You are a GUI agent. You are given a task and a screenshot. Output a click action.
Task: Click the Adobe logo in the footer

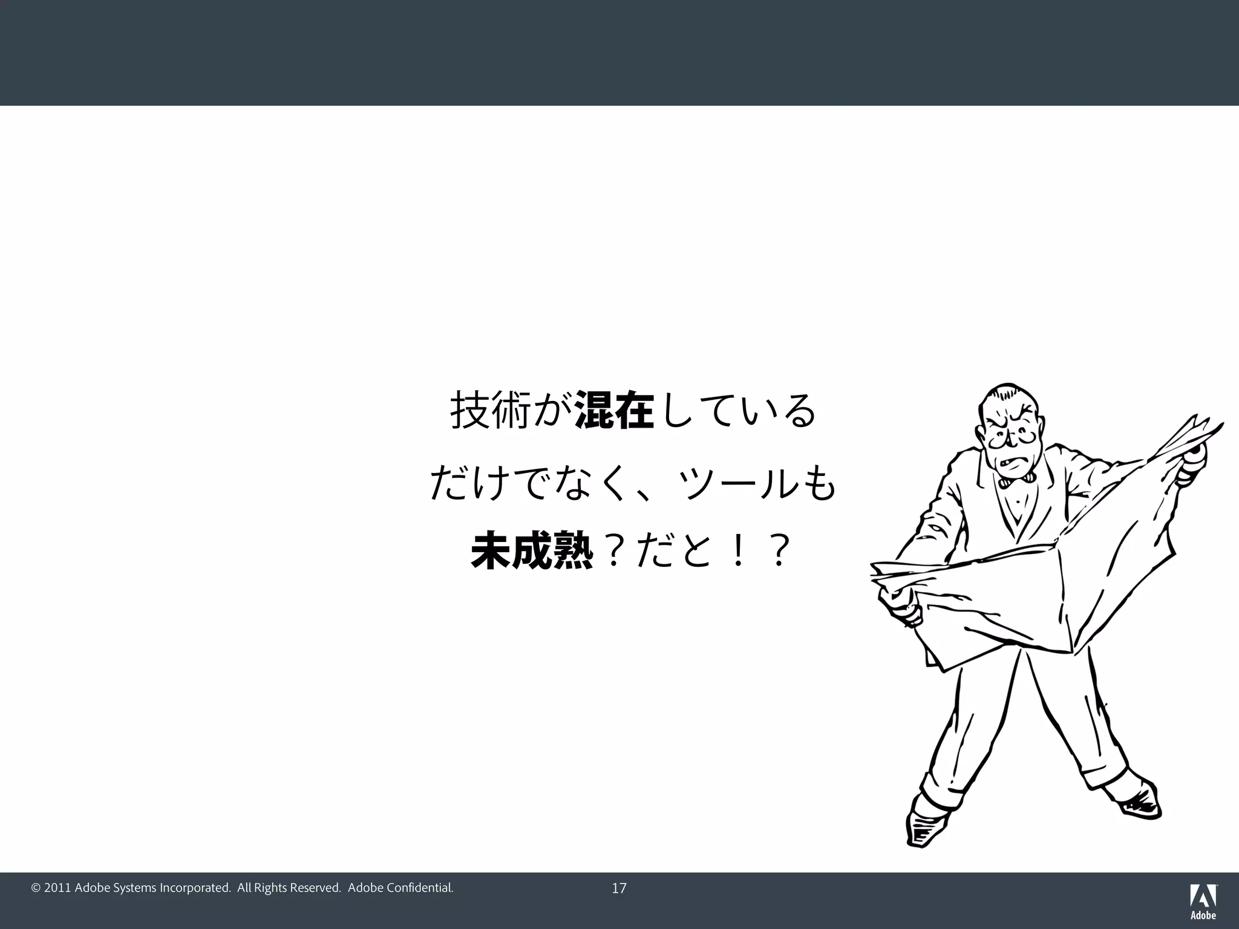[1203, 901]
